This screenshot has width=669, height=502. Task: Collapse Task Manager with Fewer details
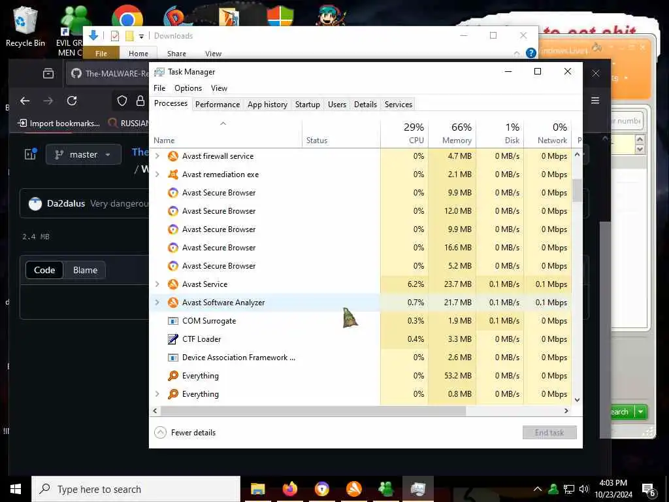[x=185, y=433]
